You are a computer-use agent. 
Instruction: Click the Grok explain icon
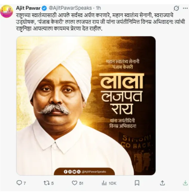point(176,8)
